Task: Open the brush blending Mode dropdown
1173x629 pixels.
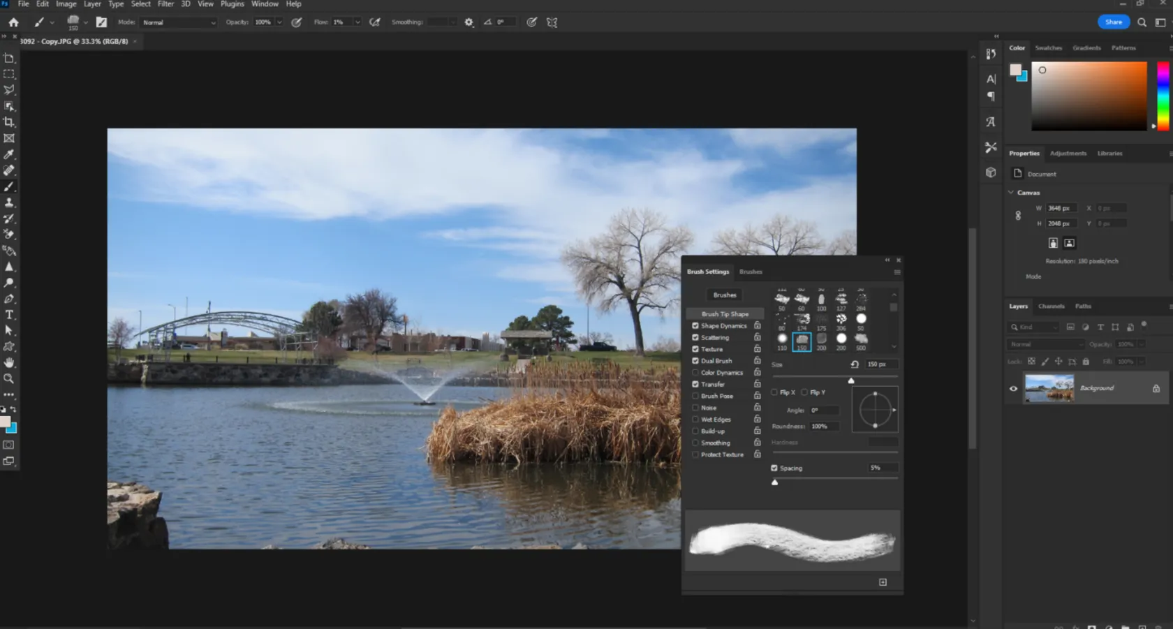Action: (x=178, y=22)
